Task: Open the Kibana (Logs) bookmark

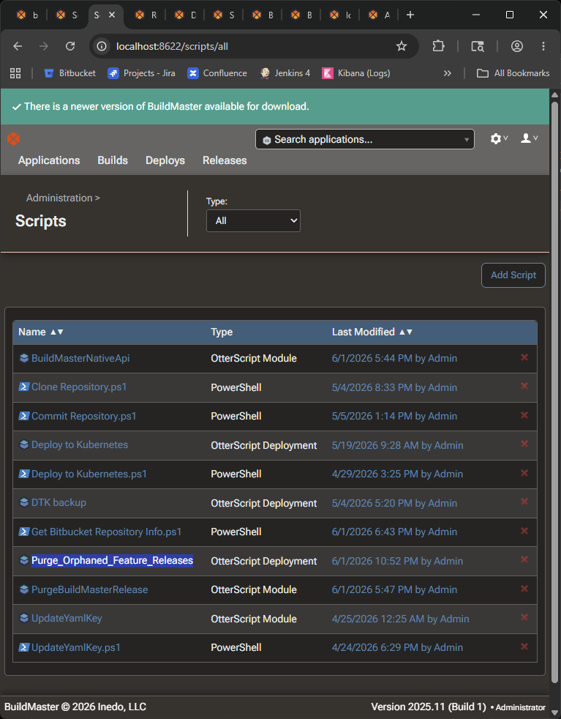Action: (x=356, y=73)
